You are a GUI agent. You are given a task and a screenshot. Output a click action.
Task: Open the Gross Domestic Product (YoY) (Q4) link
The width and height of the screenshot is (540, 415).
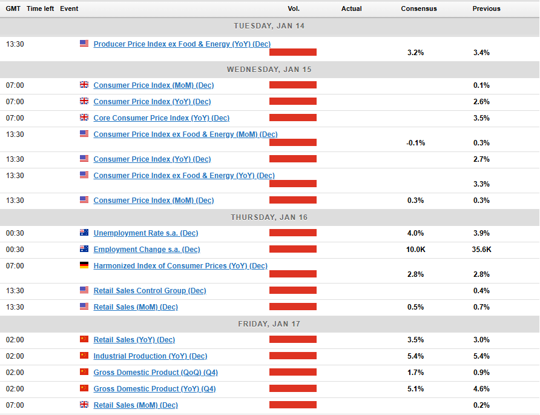pyautogui.click(x=154, y=389)
